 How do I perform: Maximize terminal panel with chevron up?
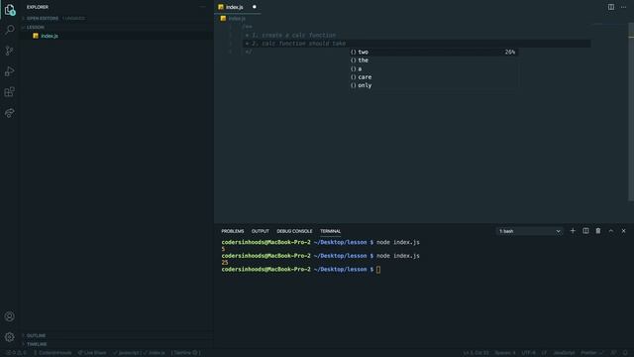click(611, 231)
